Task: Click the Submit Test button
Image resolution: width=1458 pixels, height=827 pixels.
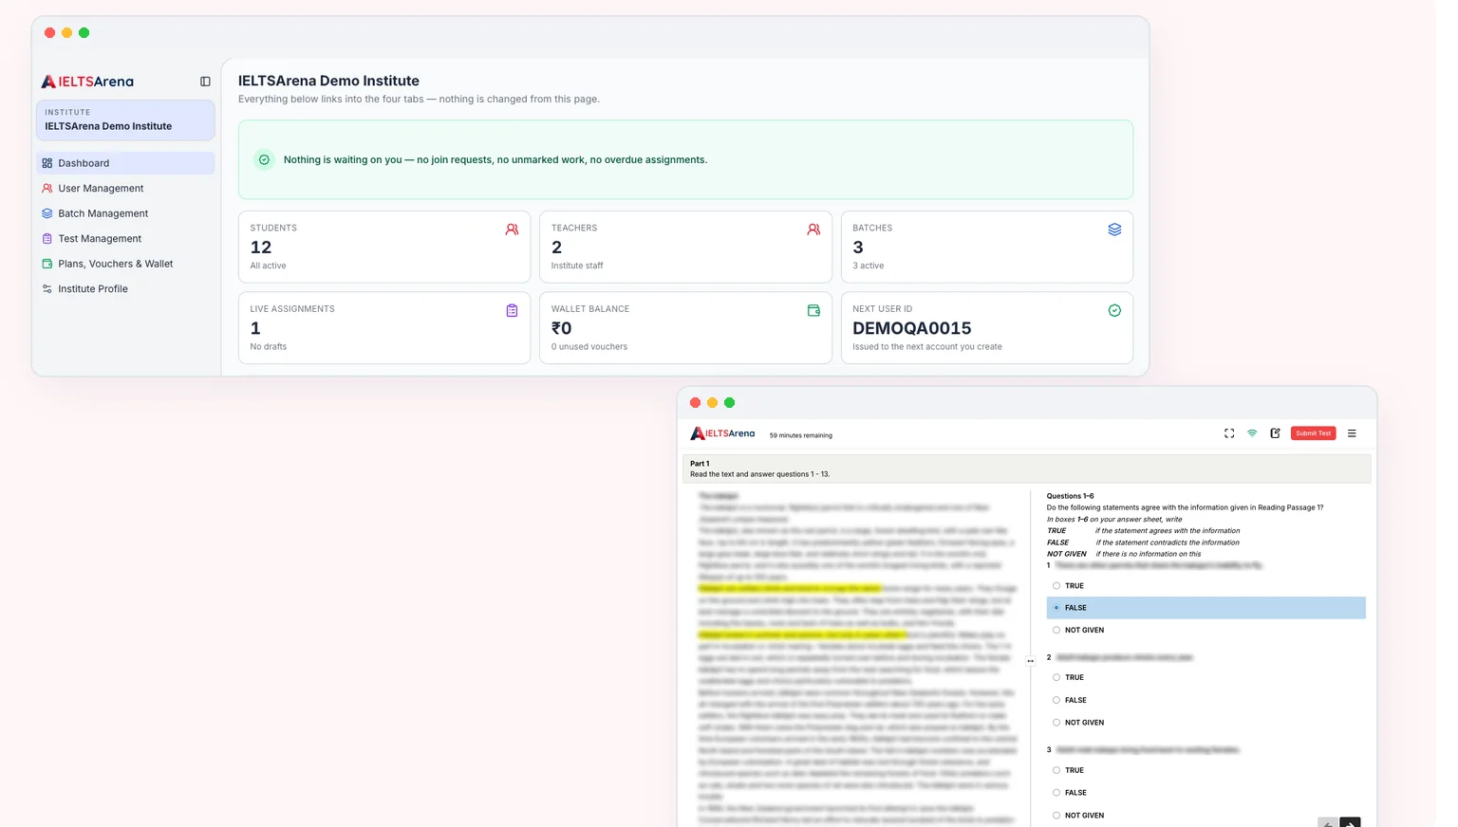Action: click(x=1314, y=433)
